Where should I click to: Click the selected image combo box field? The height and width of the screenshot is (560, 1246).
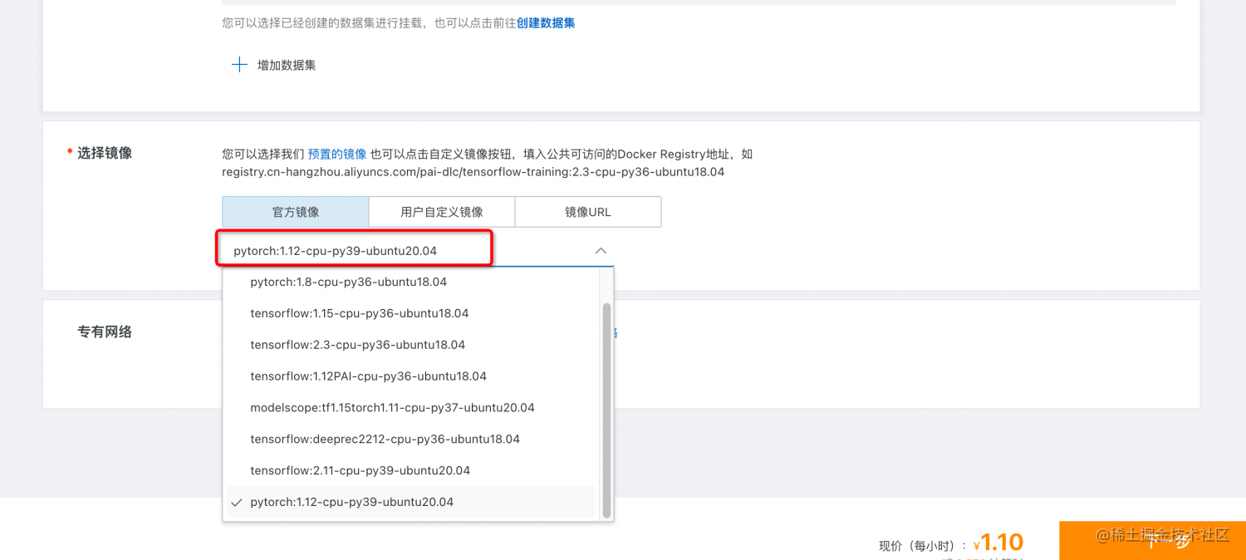coord(418,250)
